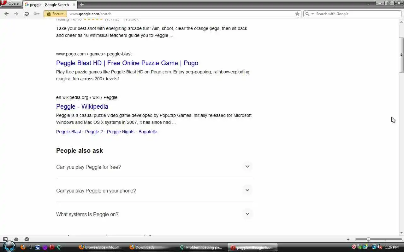Click the red security shield tray icon
Viewport: 404px width, 252px height.
tap(354, 247)
